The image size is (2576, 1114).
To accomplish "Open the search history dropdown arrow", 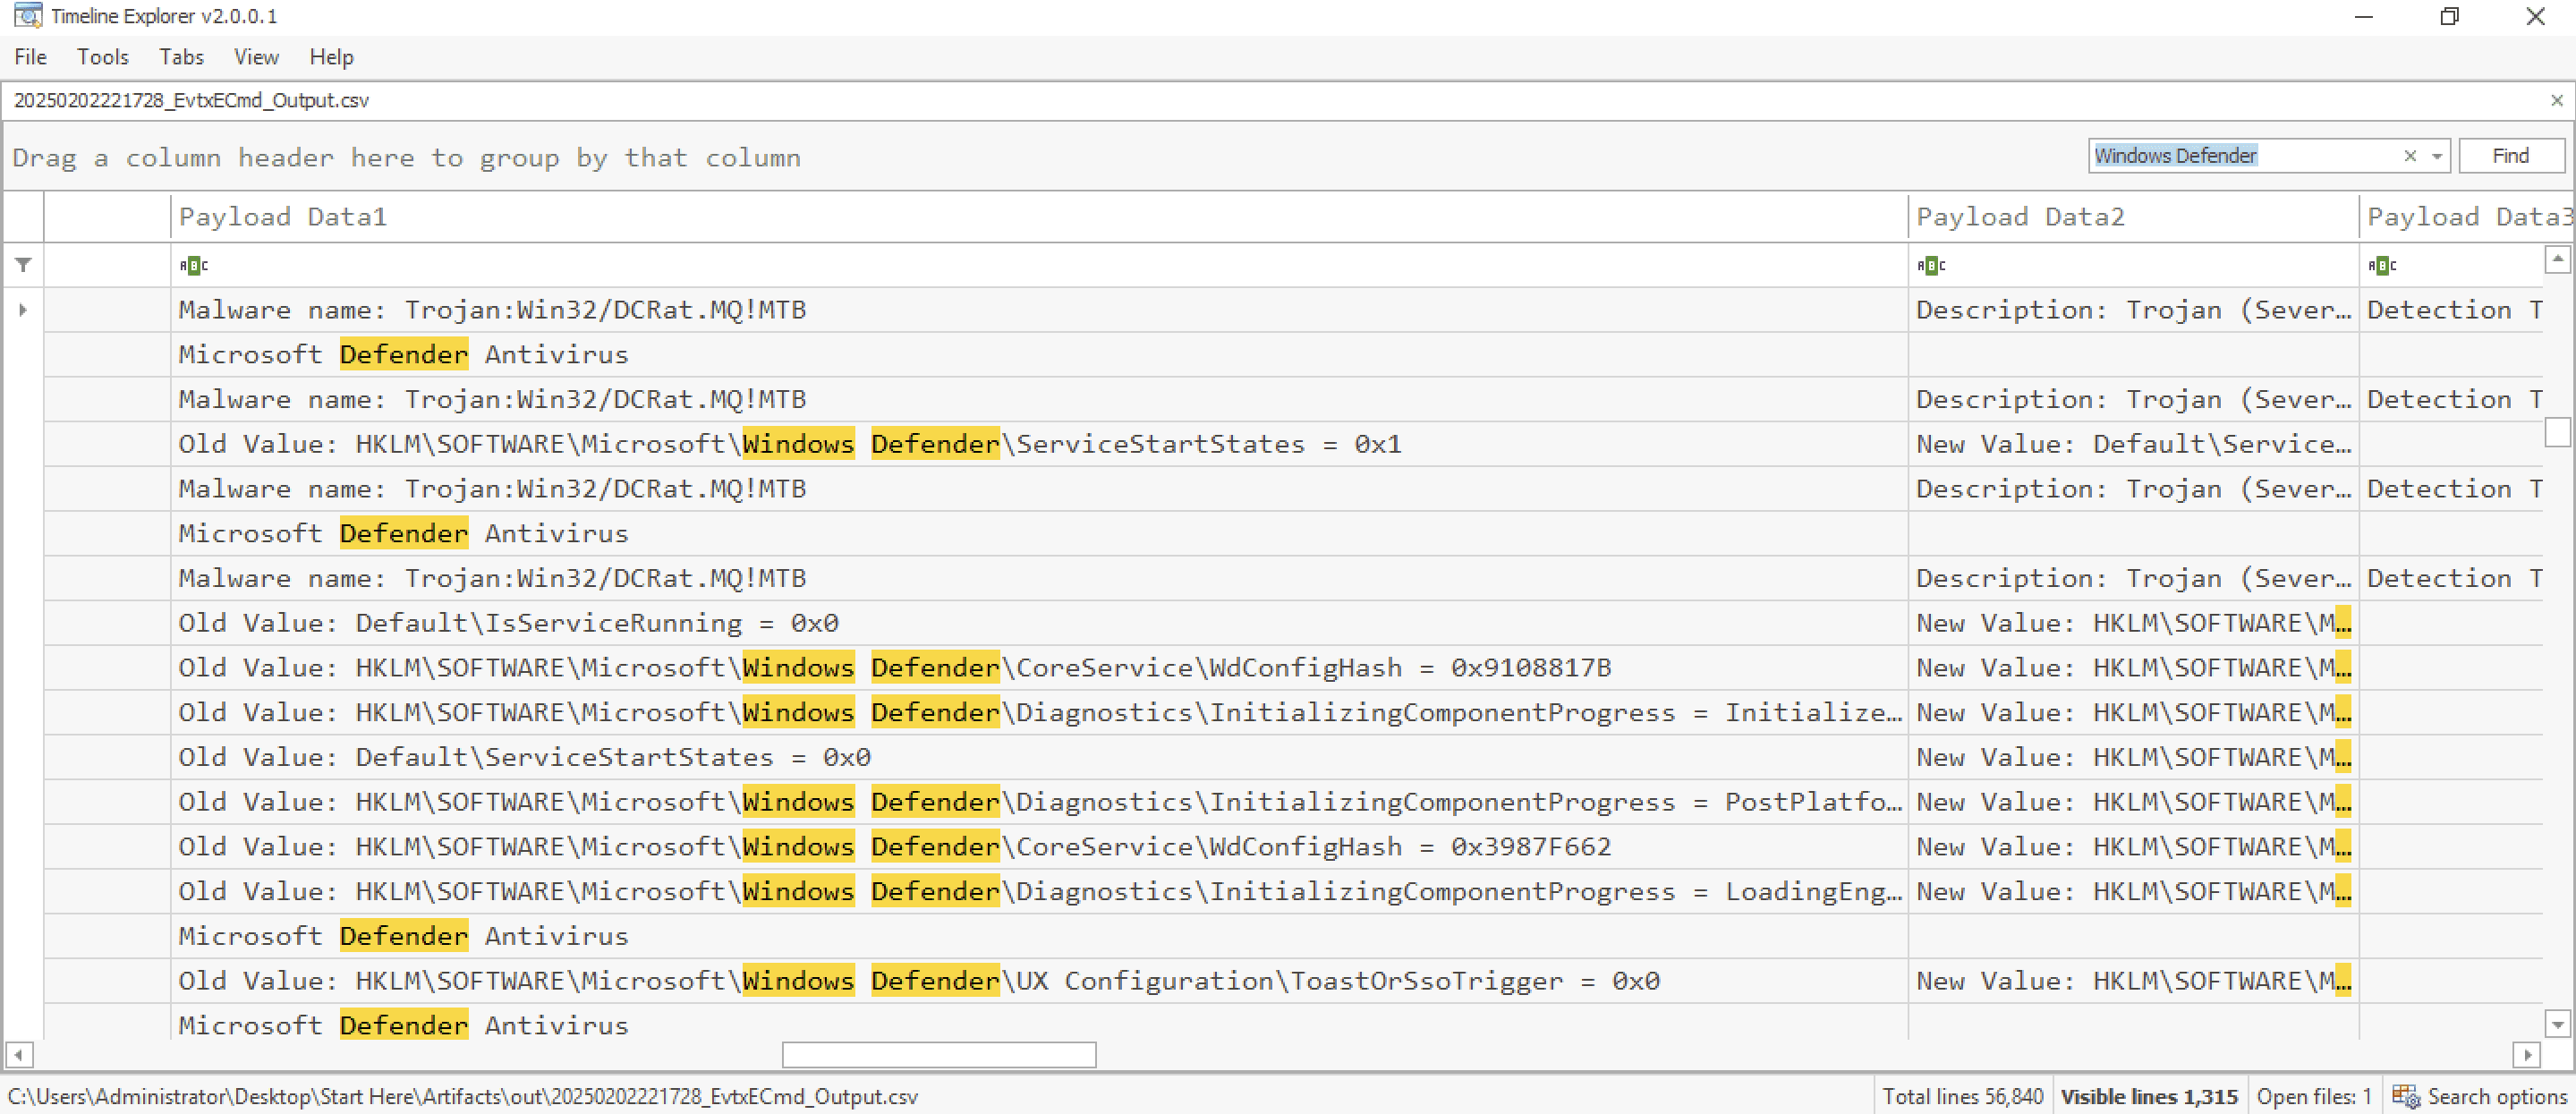I will point(2437,156).
